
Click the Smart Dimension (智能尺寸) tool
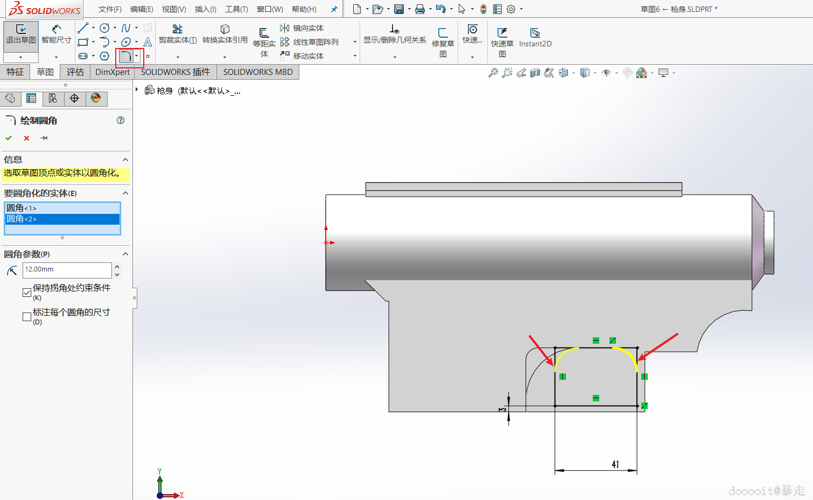56,33
